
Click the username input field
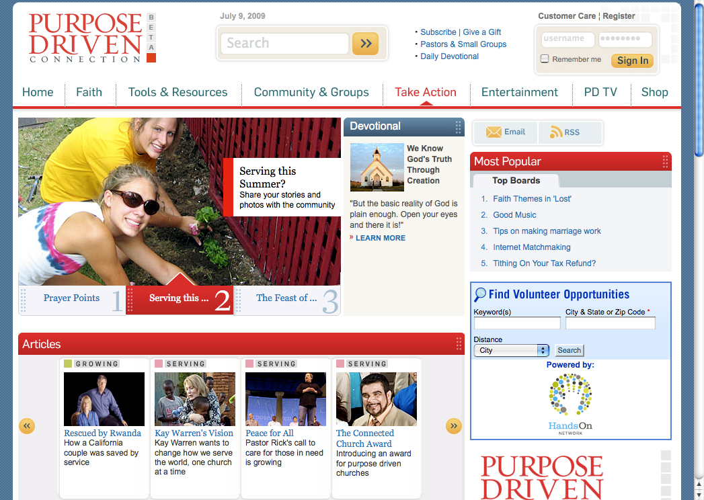pos(568,40)
